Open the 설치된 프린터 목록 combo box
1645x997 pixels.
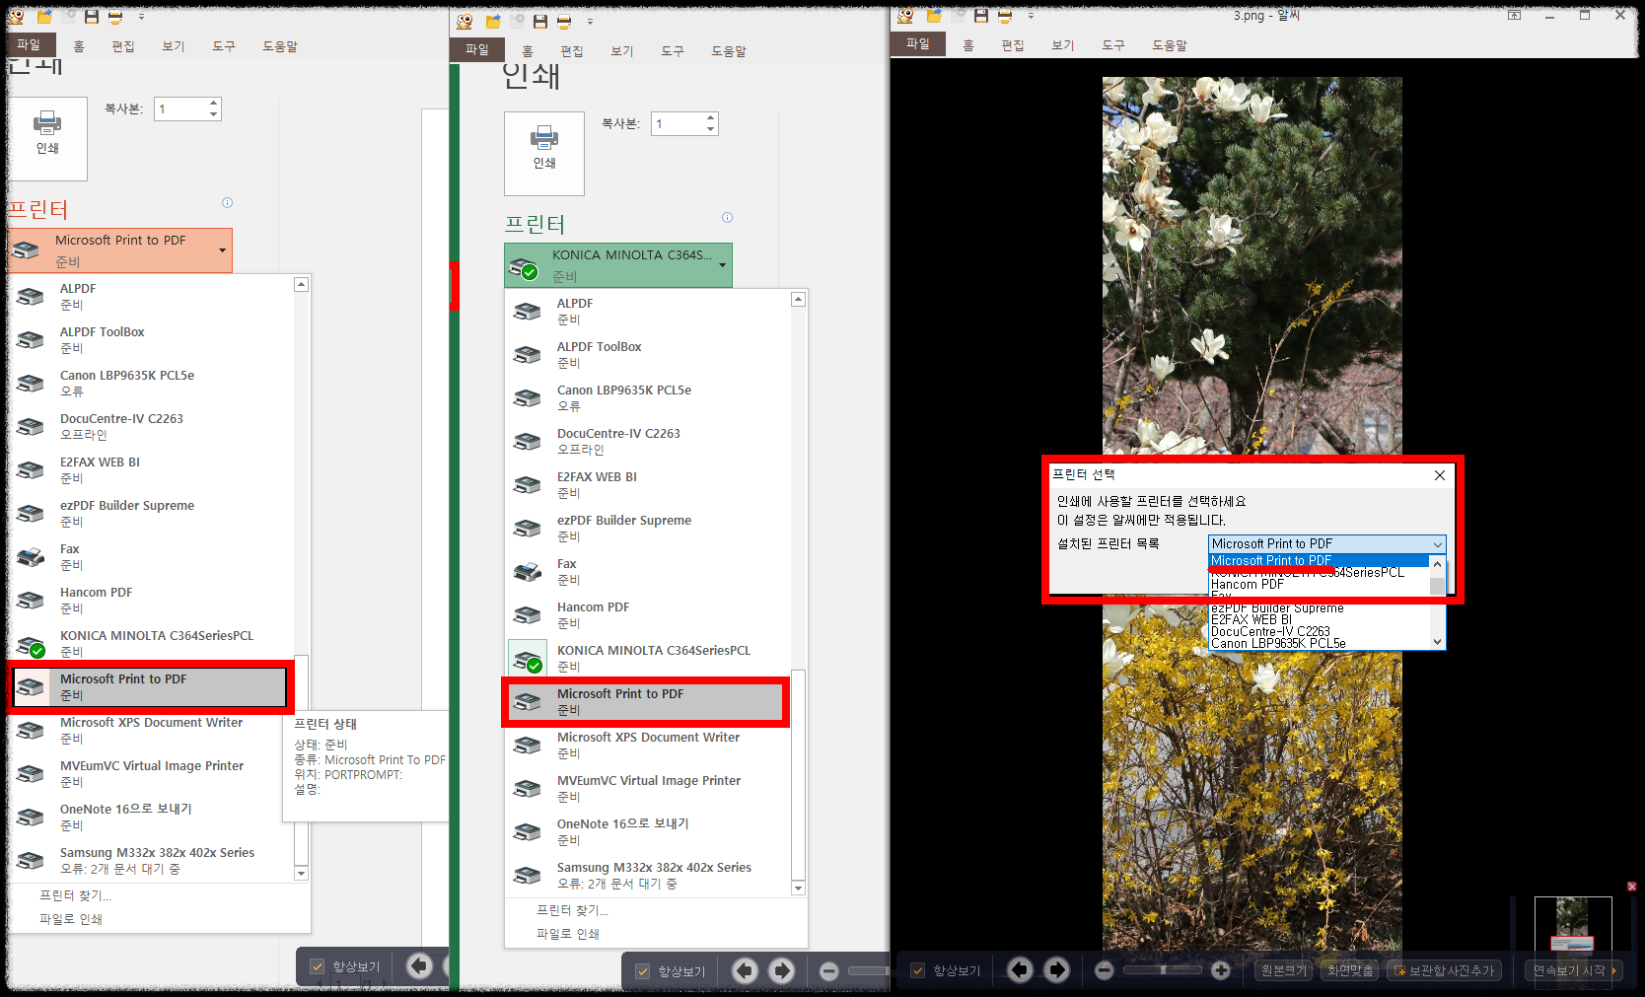[1326, 544]
